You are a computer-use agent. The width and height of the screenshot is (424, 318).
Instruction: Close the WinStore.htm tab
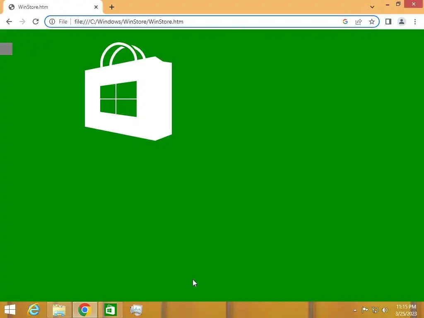[96, 7]
